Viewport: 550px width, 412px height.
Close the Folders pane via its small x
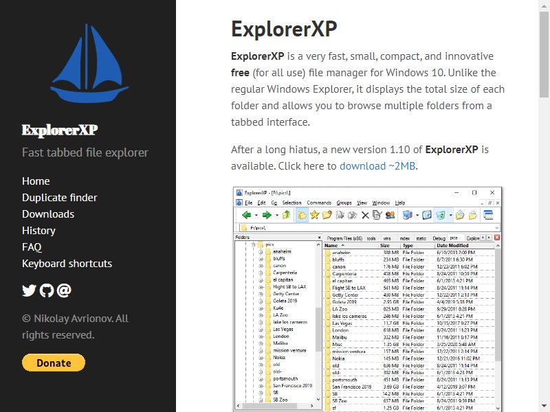click(x=319, y=238)
